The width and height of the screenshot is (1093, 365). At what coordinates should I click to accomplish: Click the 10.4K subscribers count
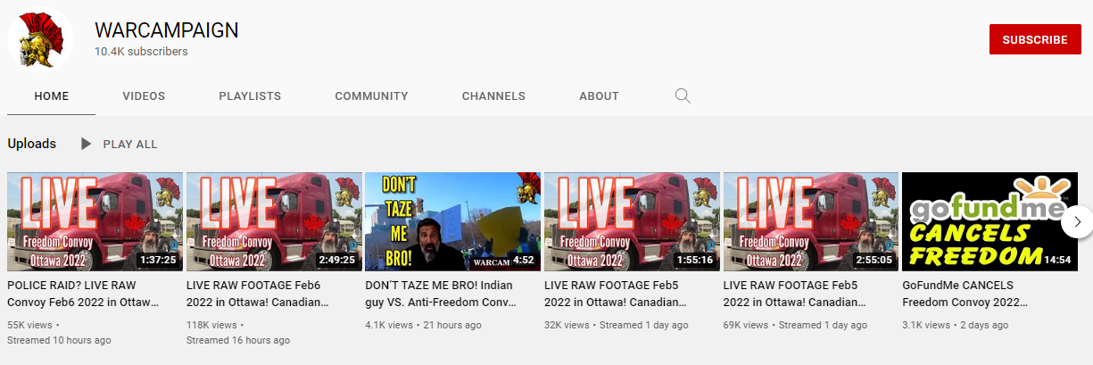141,52
